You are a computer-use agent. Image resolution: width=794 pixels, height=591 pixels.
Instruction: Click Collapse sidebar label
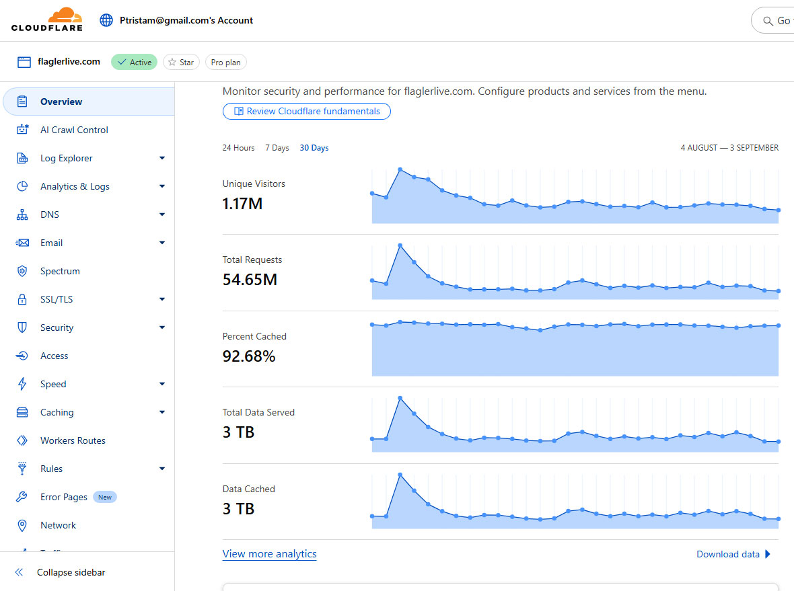pyautogui.click(x=71, y=572)
